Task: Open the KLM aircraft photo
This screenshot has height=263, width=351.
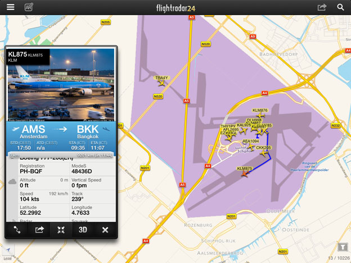Action: point(61,85)
